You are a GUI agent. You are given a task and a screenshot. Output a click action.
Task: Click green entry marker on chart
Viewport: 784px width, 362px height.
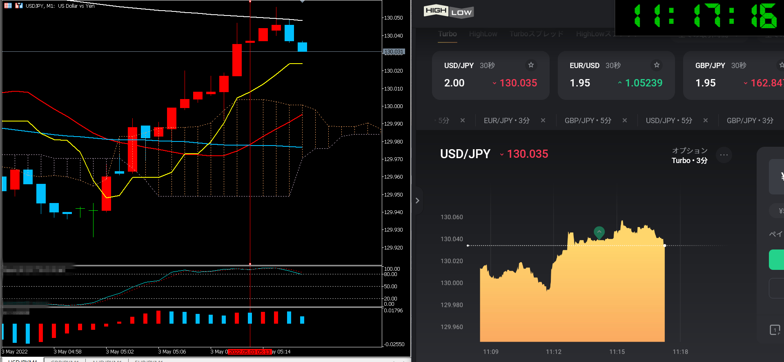pos(599,232)
